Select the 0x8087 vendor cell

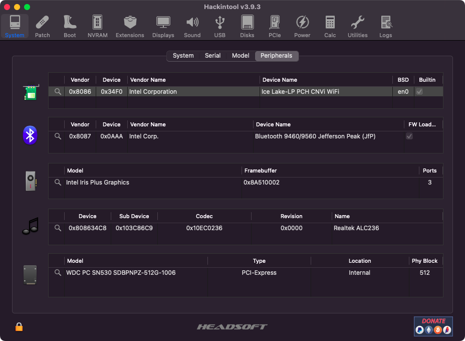[80, 136]
